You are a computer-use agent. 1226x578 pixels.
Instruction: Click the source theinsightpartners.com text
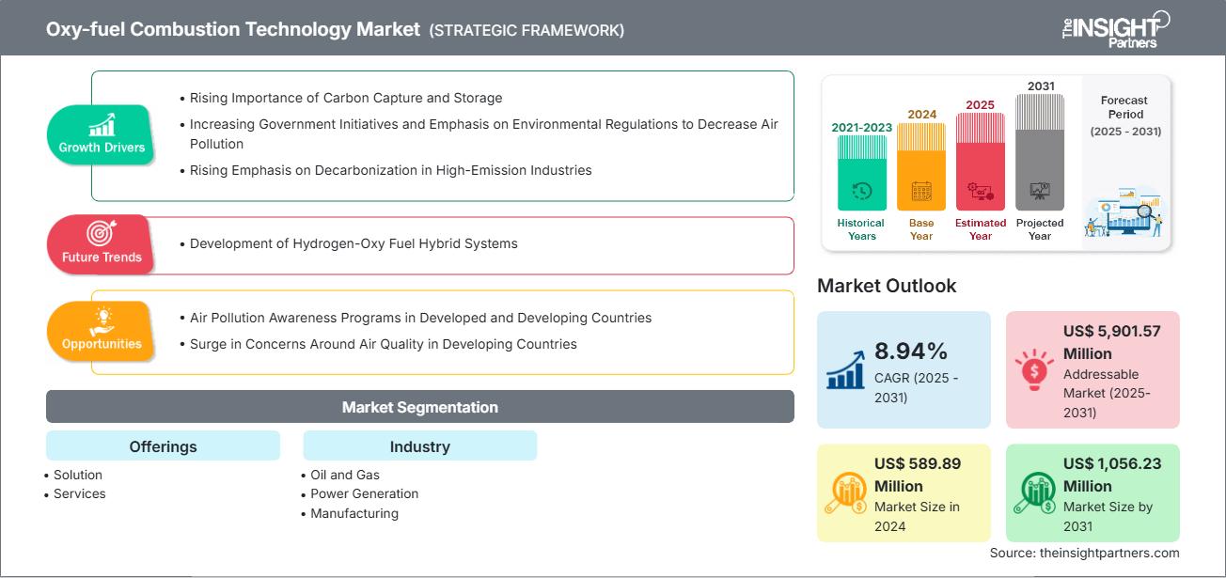[1084, 553]
